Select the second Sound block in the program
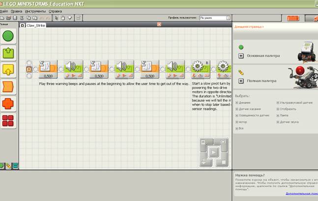The height and width of the screenshot is (201, 318). 124,69
